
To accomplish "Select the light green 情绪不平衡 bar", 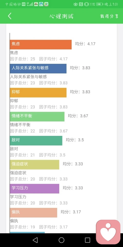I will [37, 117].
